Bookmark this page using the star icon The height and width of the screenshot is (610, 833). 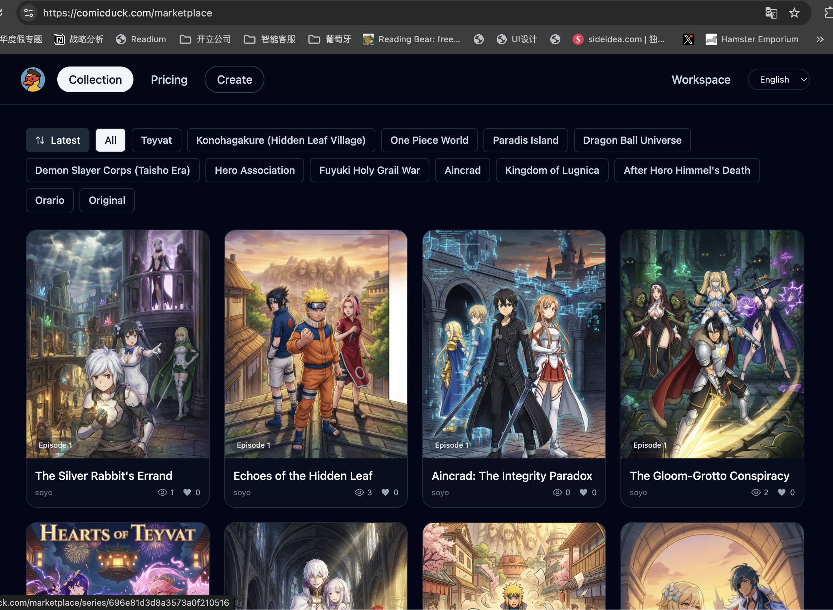coord(795,13)
